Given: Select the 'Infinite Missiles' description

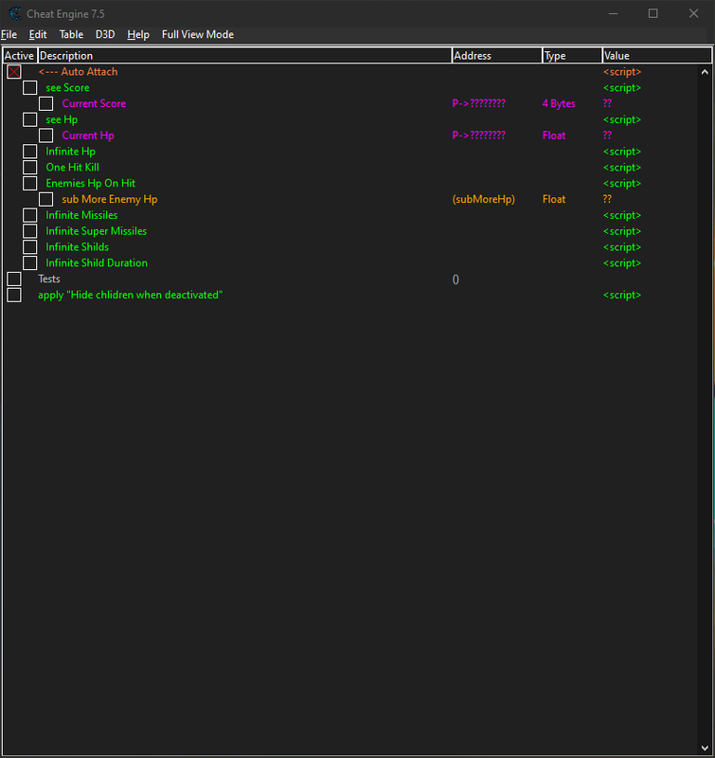Looking at the screenshot, I should (81, 215).
